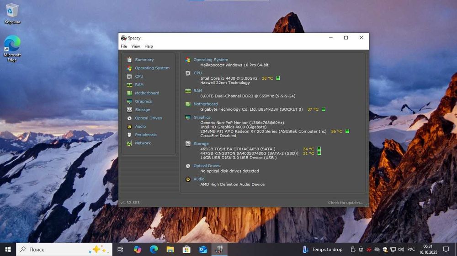This screenshot has height=256, width=457.
Task: Open Microsoft Store from the taskbar
Action: [186, 249]
